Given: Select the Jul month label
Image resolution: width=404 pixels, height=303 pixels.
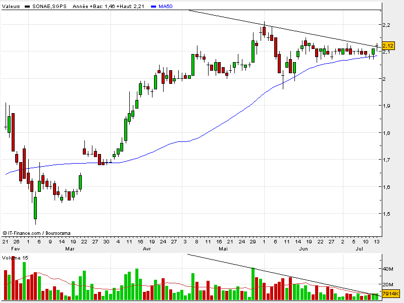Looking at the screenshot, I should click(359, 248).
